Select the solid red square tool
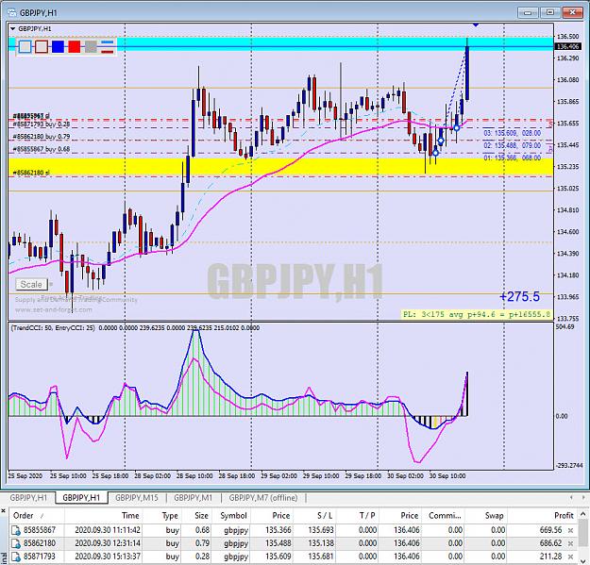This screenshot has width=590, height=565. click(x=75, y=47)
